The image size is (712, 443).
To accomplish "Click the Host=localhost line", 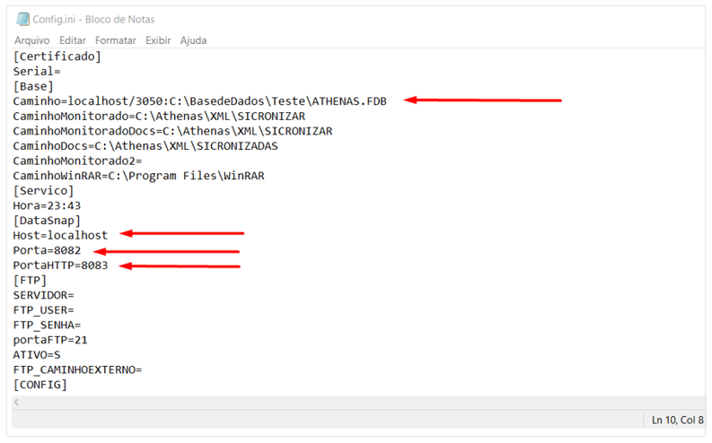I will pyautogui.click(x=60, y=235).
